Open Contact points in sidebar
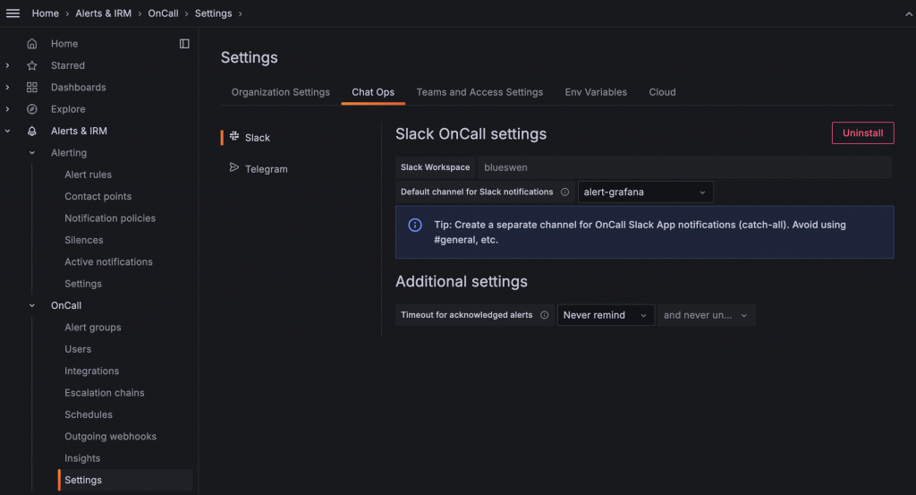Screen dimensions: 916x495 98,196
